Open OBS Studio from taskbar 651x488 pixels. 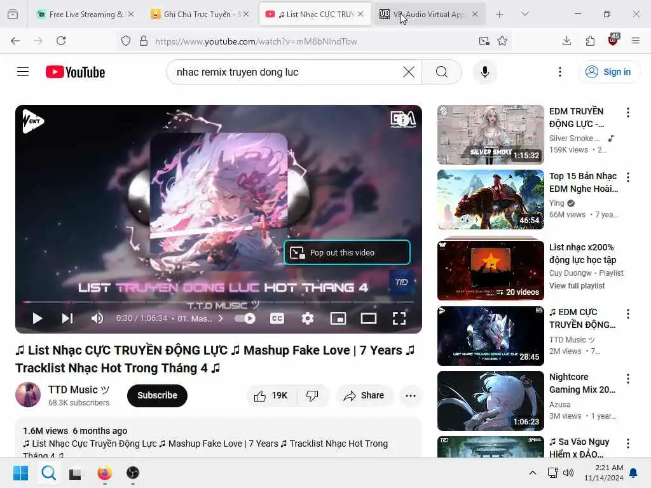(x=133, y=473)
